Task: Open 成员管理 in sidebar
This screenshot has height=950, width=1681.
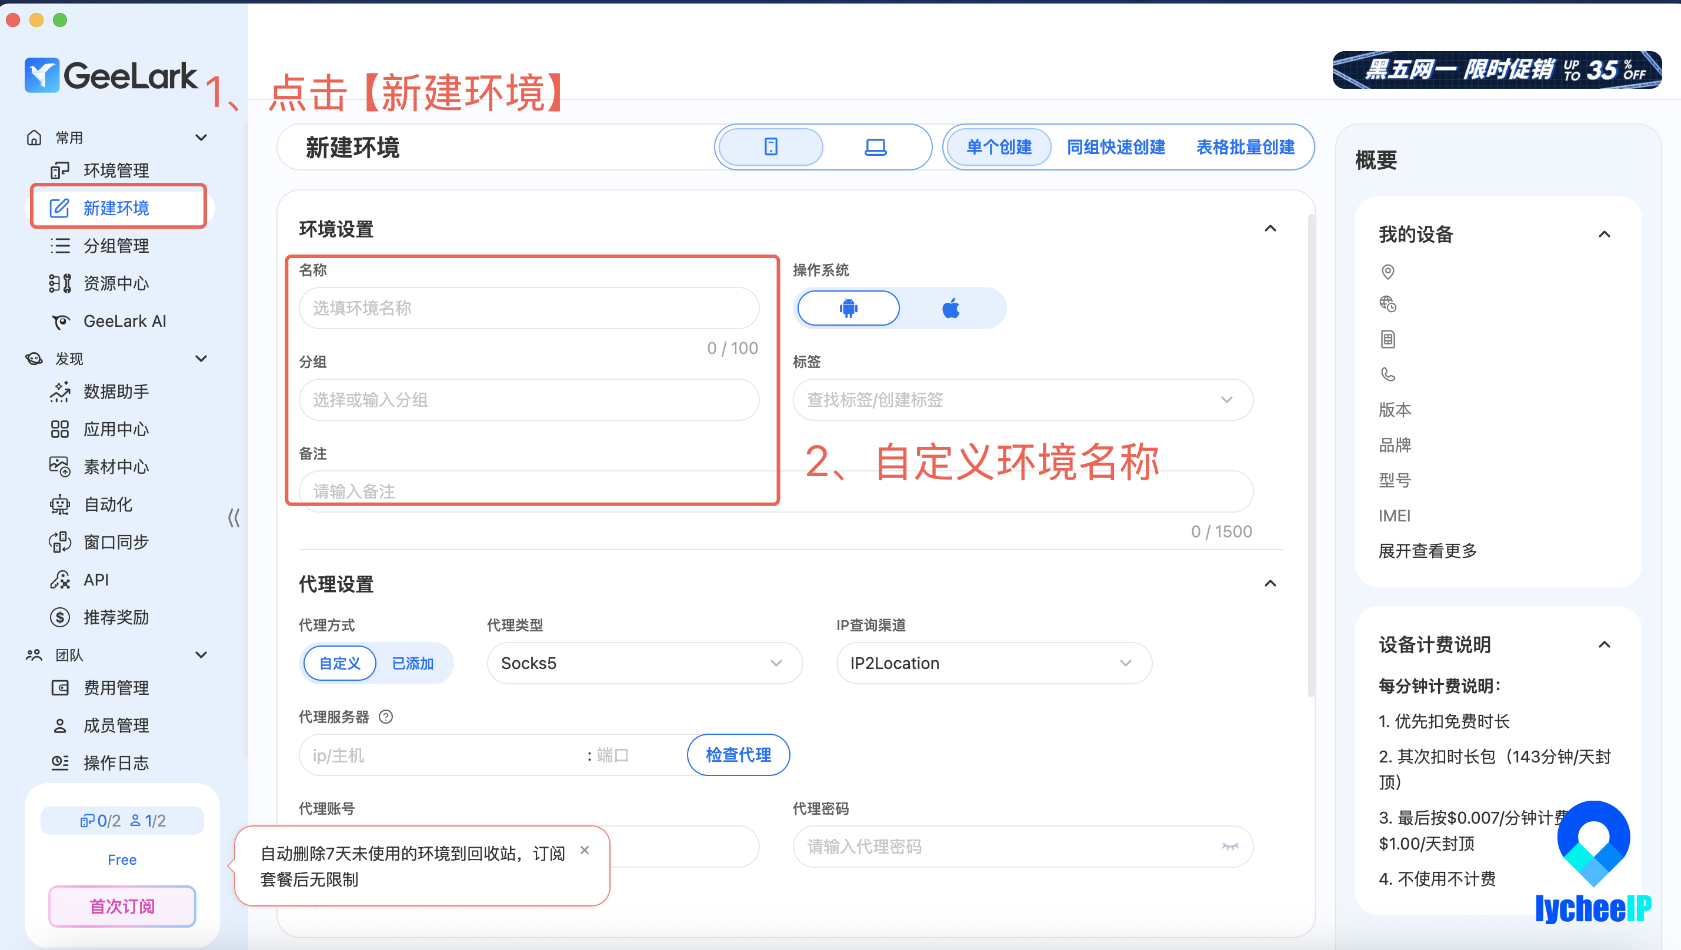Action: click(x=116, y=725)
